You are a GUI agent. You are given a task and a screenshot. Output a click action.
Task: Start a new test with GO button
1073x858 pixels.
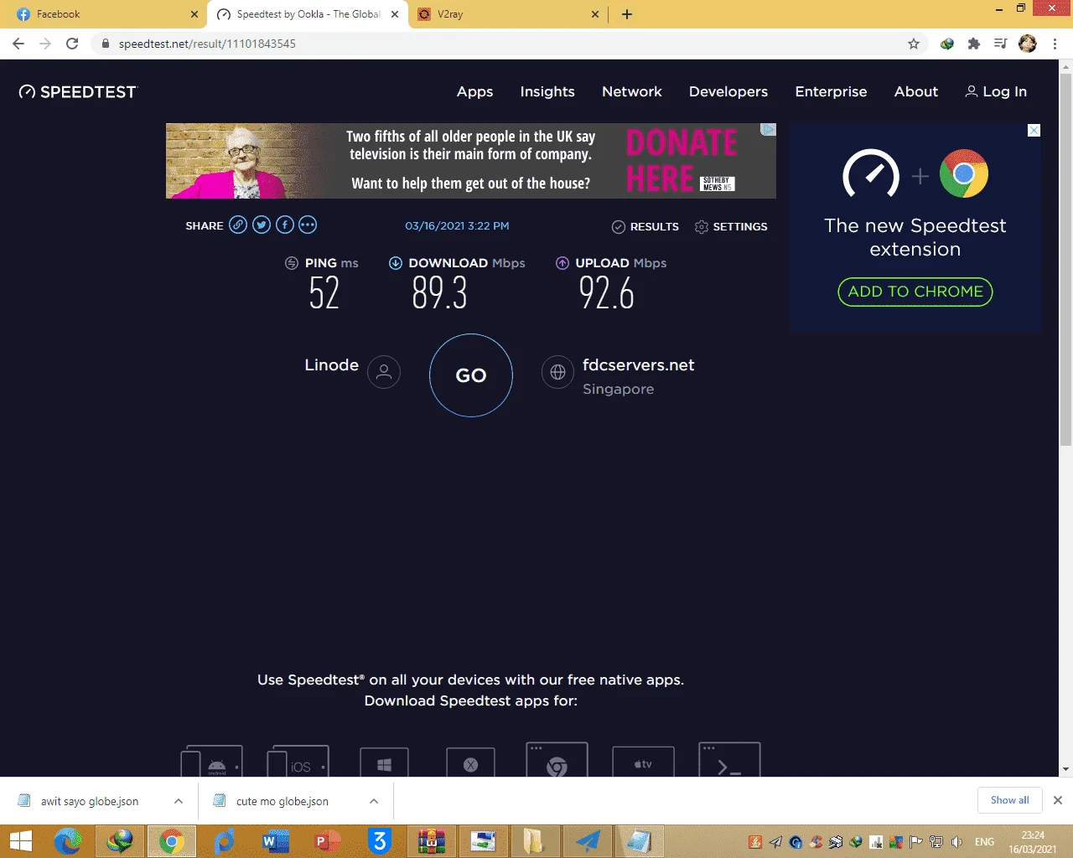[471, 375]
